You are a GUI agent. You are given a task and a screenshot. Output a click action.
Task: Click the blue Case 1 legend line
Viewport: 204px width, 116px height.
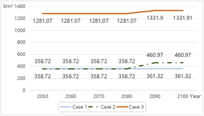66,107
